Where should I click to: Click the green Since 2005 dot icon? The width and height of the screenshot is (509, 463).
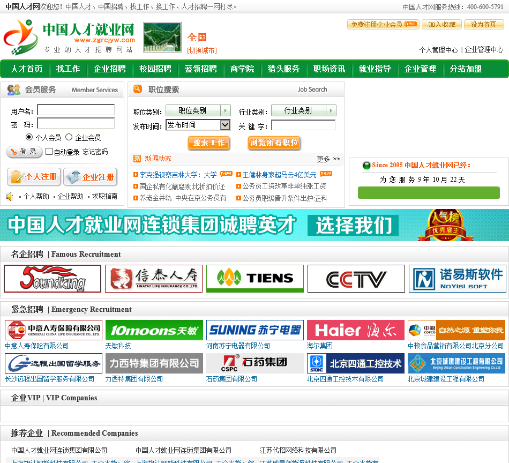(366, 165)
